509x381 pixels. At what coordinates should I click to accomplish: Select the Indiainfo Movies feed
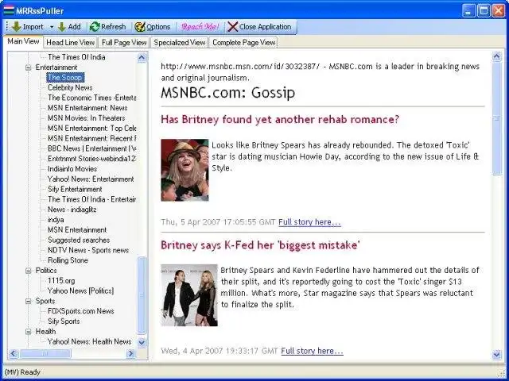point(72,169)
